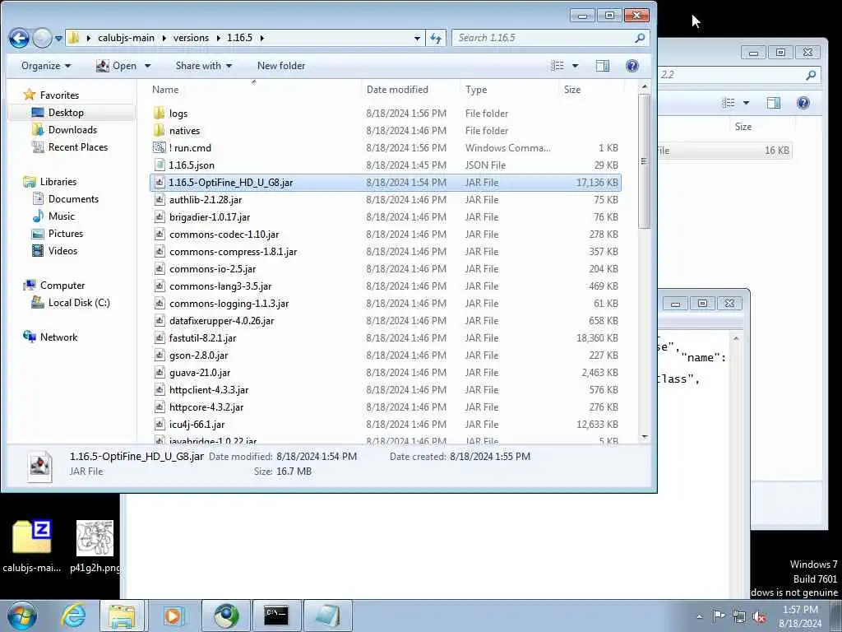Select Documents library

[73, 199]
